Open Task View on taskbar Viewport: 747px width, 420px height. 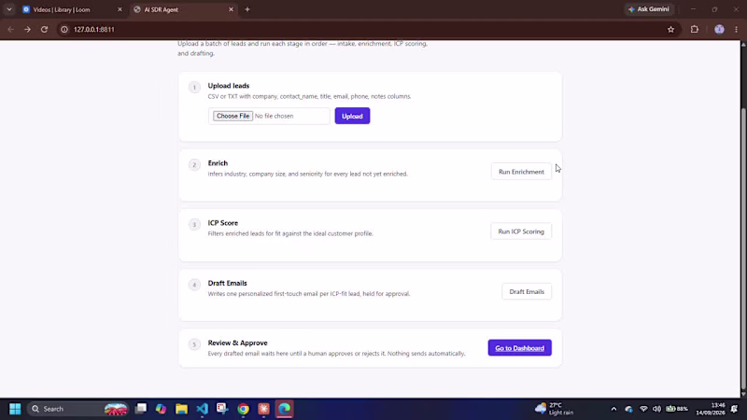pos(141,409)
